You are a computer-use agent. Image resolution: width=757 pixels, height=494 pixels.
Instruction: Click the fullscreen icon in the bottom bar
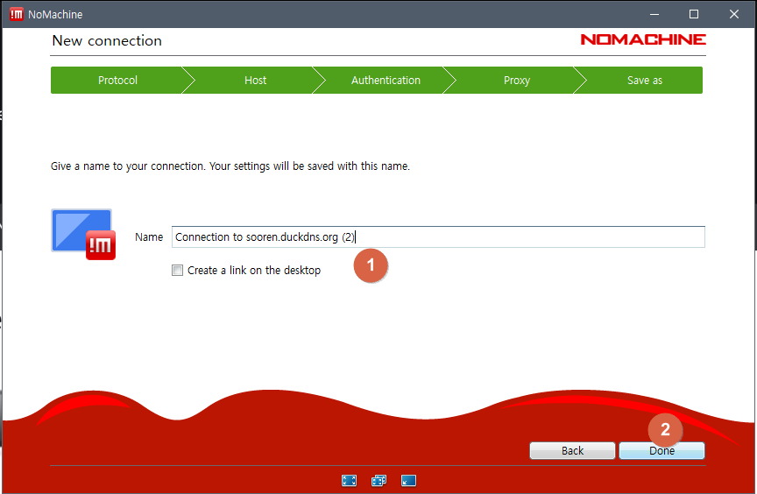(x=349, y=481)
